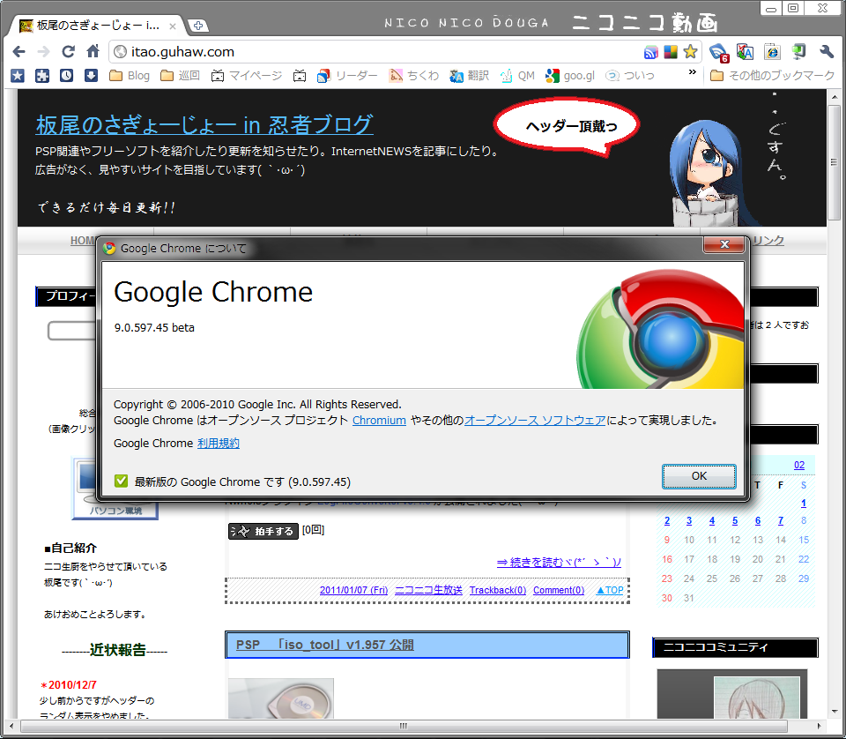The width and height of the screenshot is (846, 739).
Task: Open the extension icon with red 6 badge
Action: tap(719, 52)
